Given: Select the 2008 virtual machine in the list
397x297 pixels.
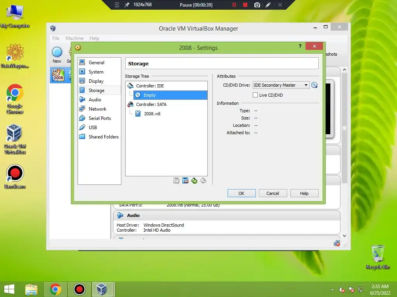Looking at the screenshot, I should tap(61, 75).
